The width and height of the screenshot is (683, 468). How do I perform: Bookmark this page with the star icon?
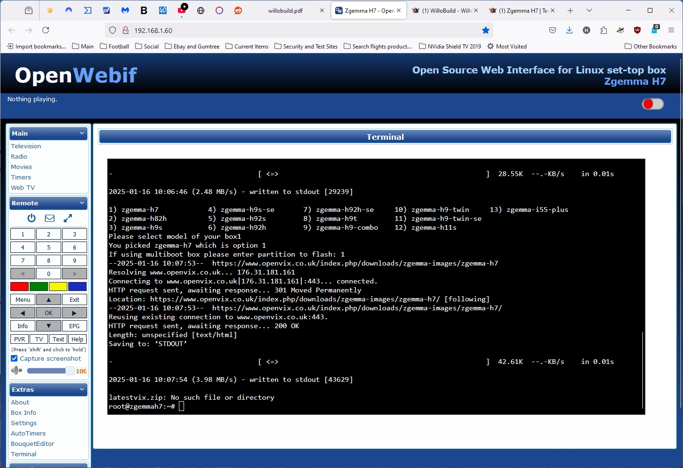[486, 30]
